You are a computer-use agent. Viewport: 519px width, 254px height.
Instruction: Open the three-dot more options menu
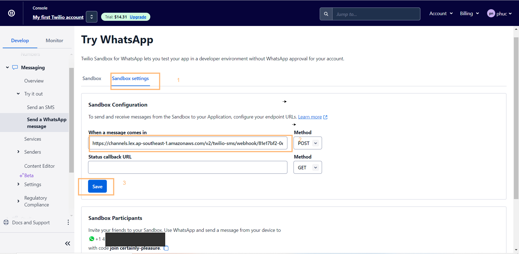68,222
